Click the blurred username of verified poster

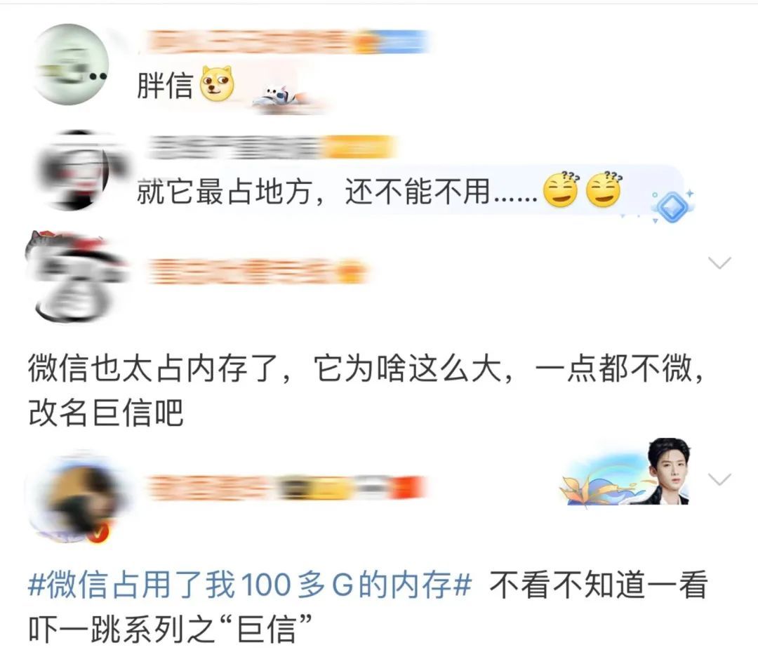click(285, 487)
